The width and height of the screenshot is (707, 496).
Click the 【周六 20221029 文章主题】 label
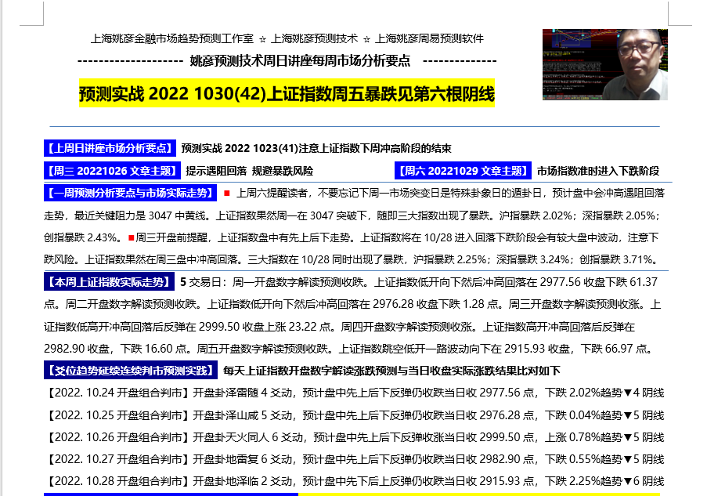[463, 171]
